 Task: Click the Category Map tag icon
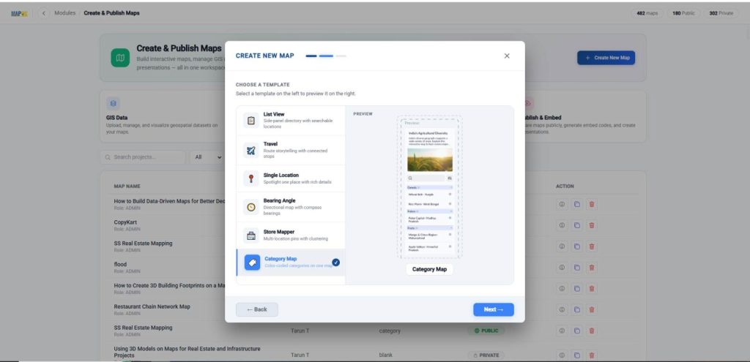pyautogui.click(x=252, y=263)
